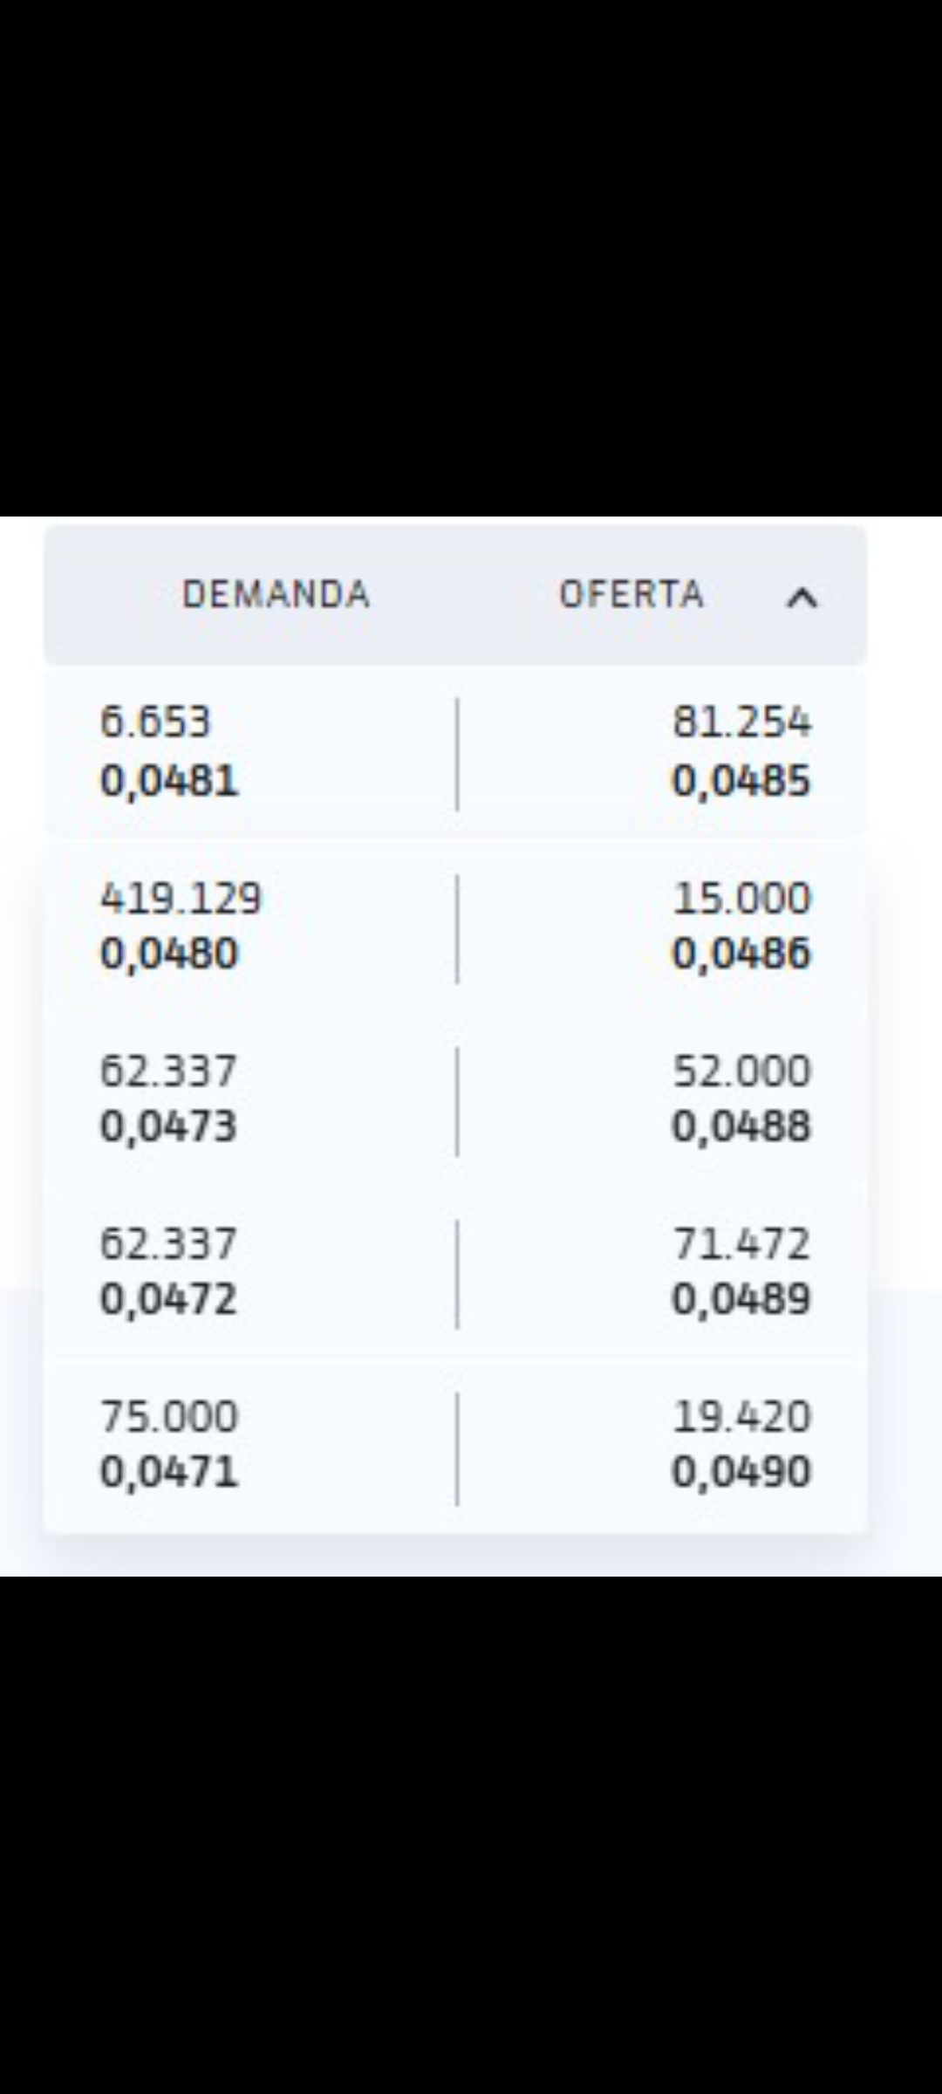Select the ask price 0,0490
Viewport: 942px width, 2094px height.
coord(741,1472)
